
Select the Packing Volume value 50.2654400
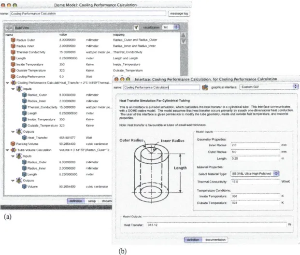(x=67, y=144)
